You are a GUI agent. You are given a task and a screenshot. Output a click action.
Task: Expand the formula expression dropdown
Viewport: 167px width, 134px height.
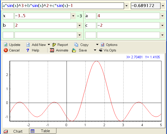point(127,6)
